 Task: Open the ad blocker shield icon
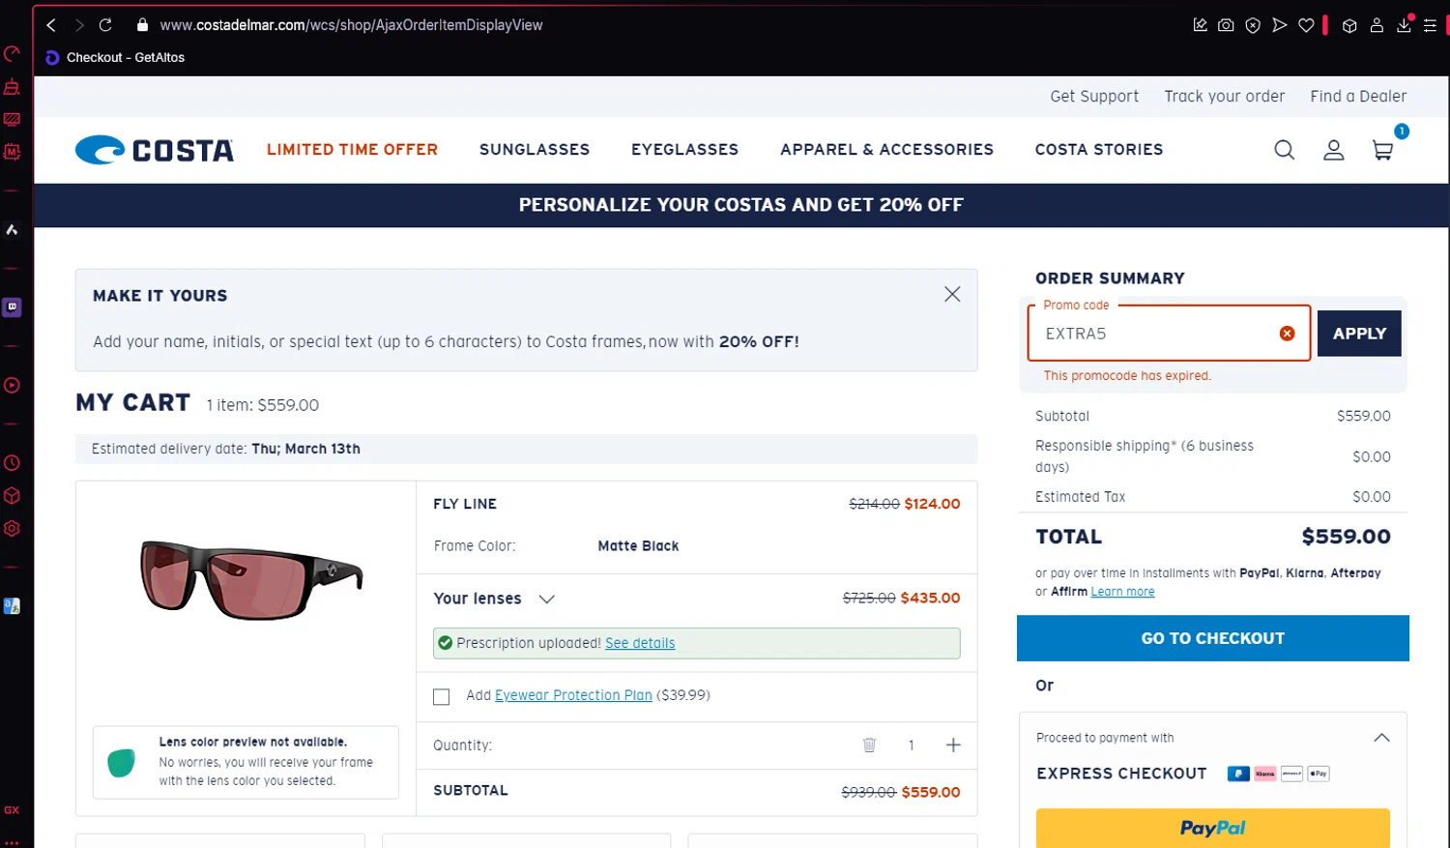1253,25
